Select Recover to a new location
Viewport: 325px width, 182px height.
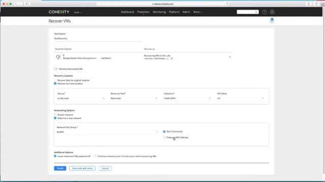(55, 83)
